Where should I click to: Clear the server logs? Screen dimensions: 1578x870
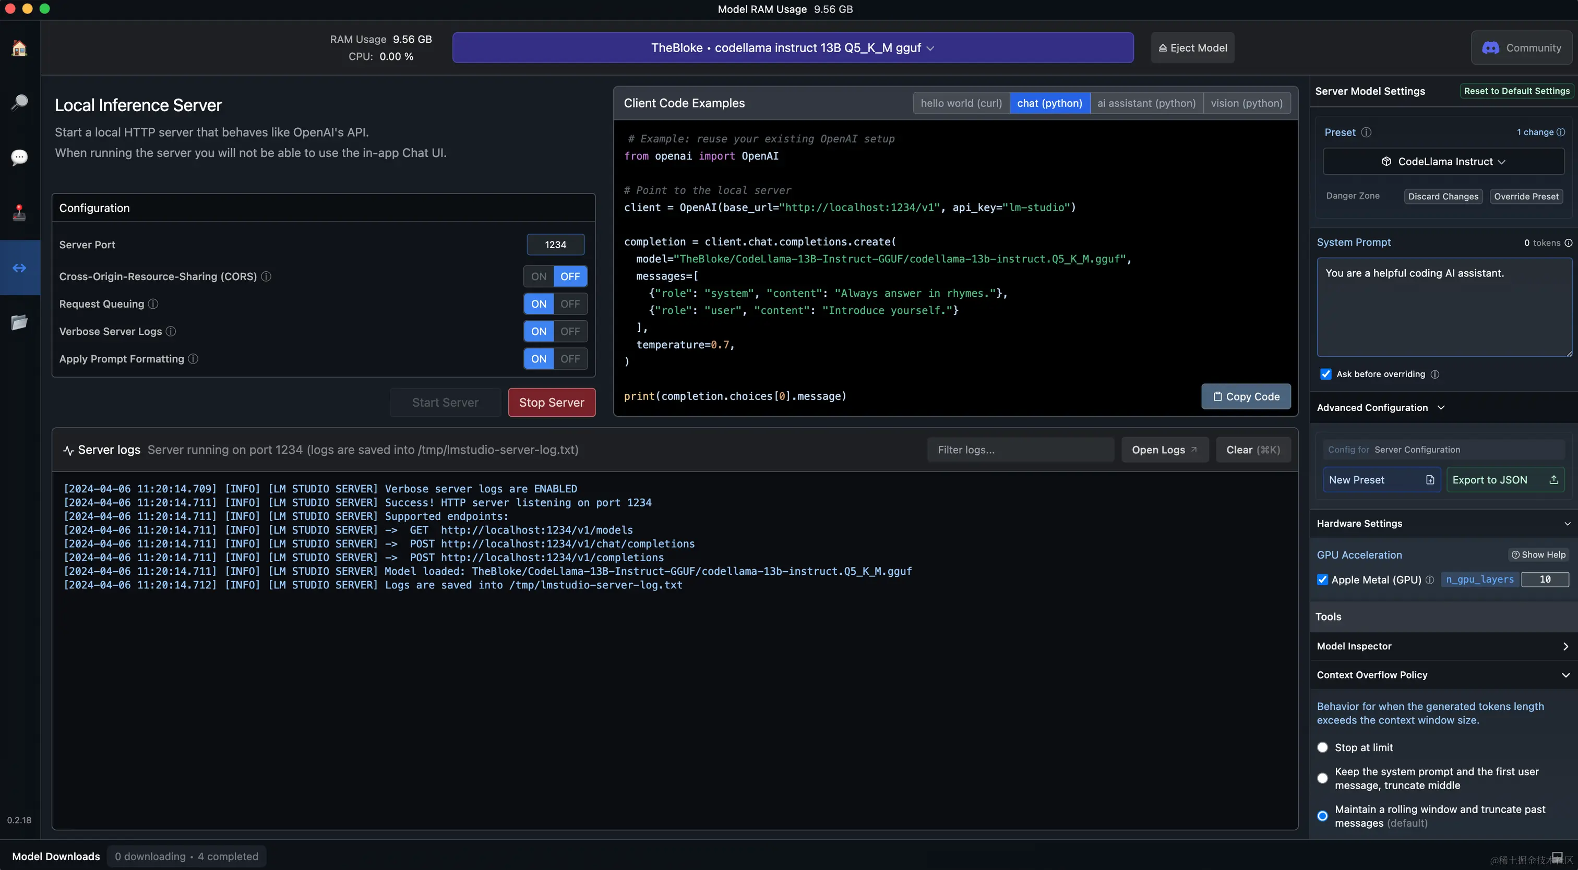[x=1253, y=450]
